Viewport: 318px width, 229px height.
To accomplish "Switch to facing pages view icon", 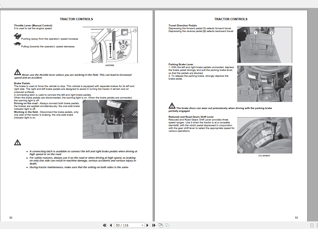I will (317, 225).
